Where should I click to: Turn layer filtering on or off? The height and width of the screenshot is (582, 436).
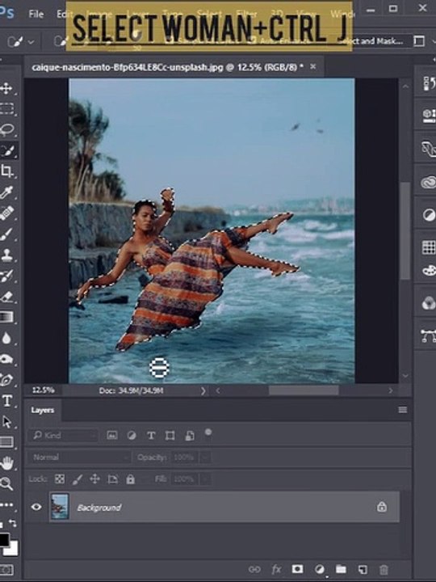(x=208, y=432)
